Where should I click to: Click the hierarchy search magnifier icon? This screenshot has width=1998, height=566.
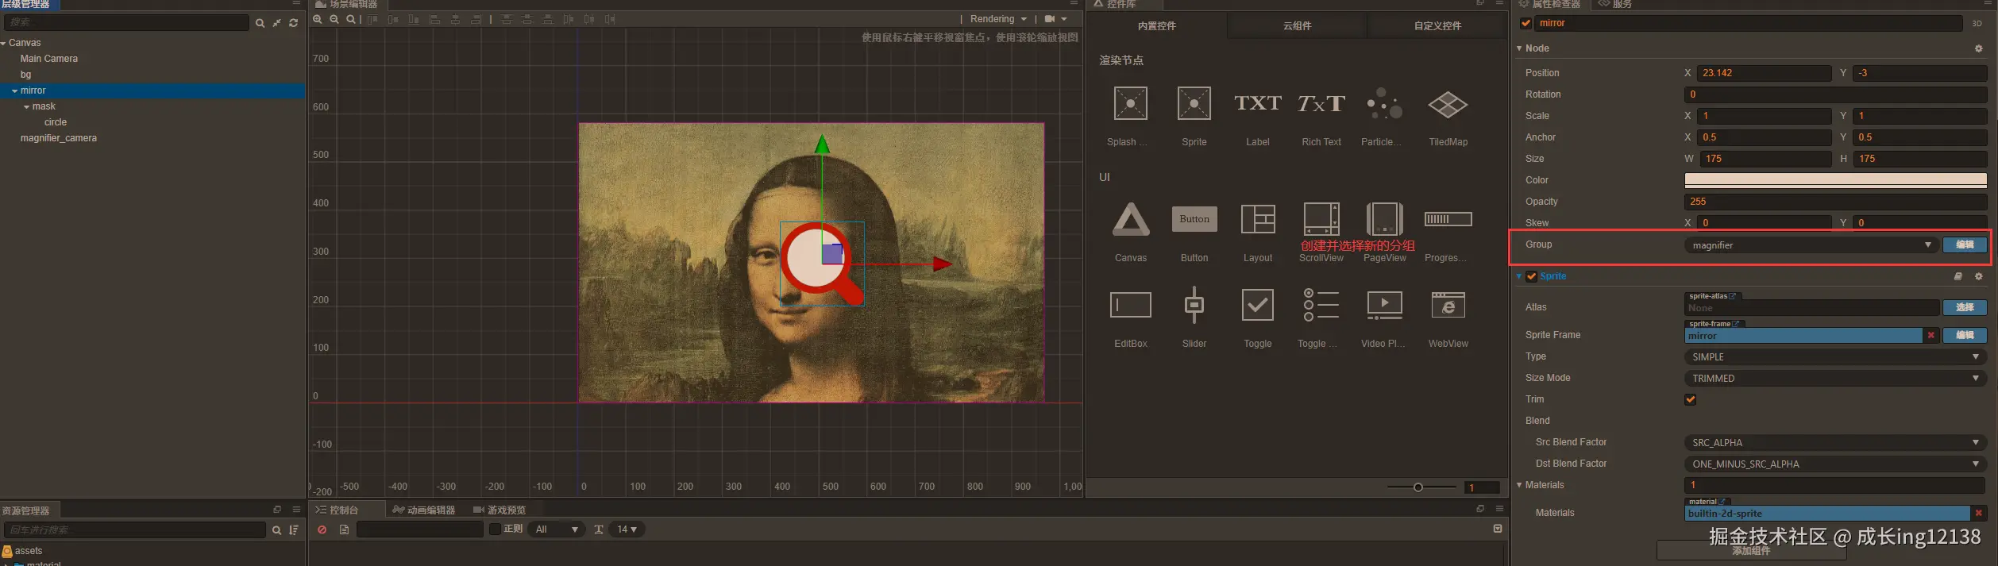260,24
